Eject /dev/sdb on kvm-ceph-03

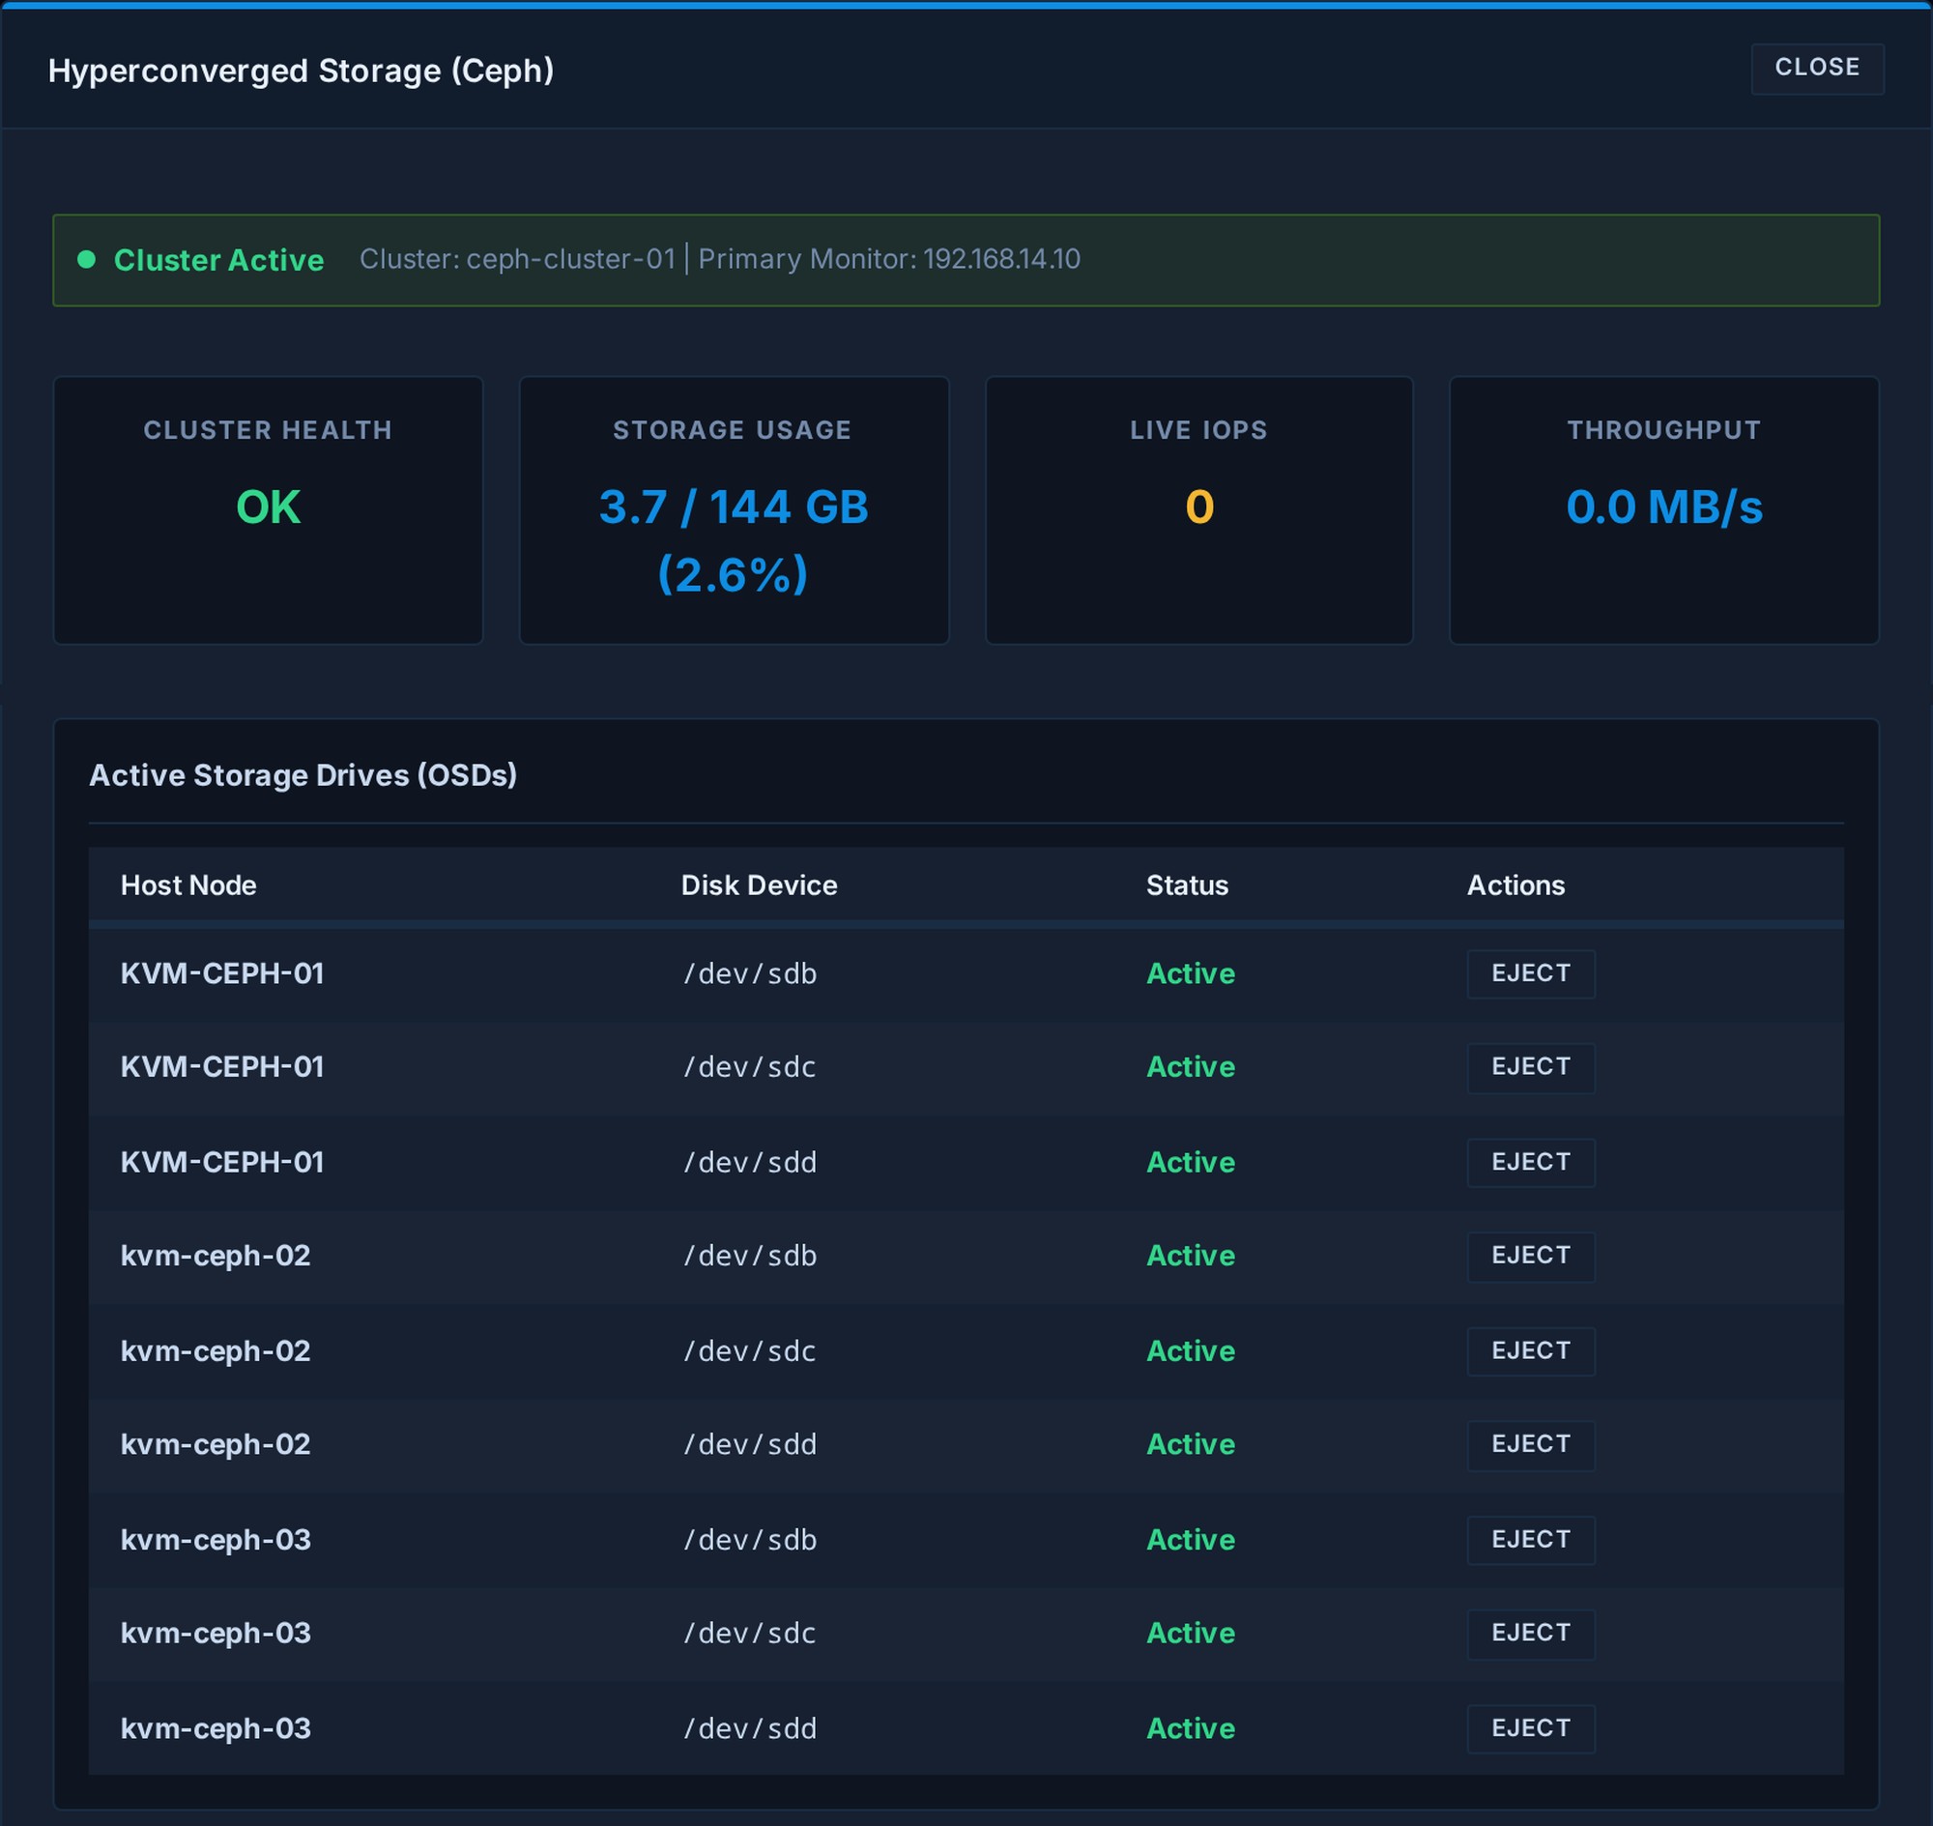click(1531, 1540)
